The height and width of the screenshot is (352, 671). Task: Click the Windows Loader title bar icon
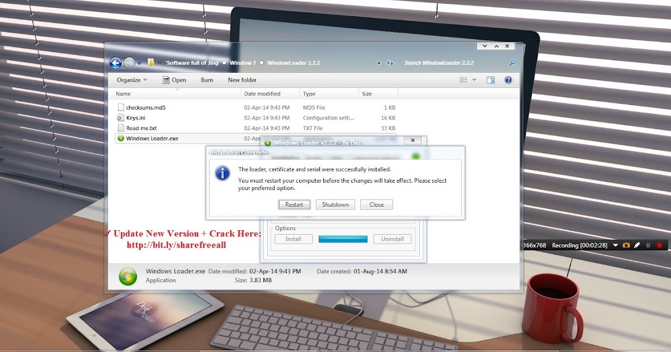click(x=268, y=143)
